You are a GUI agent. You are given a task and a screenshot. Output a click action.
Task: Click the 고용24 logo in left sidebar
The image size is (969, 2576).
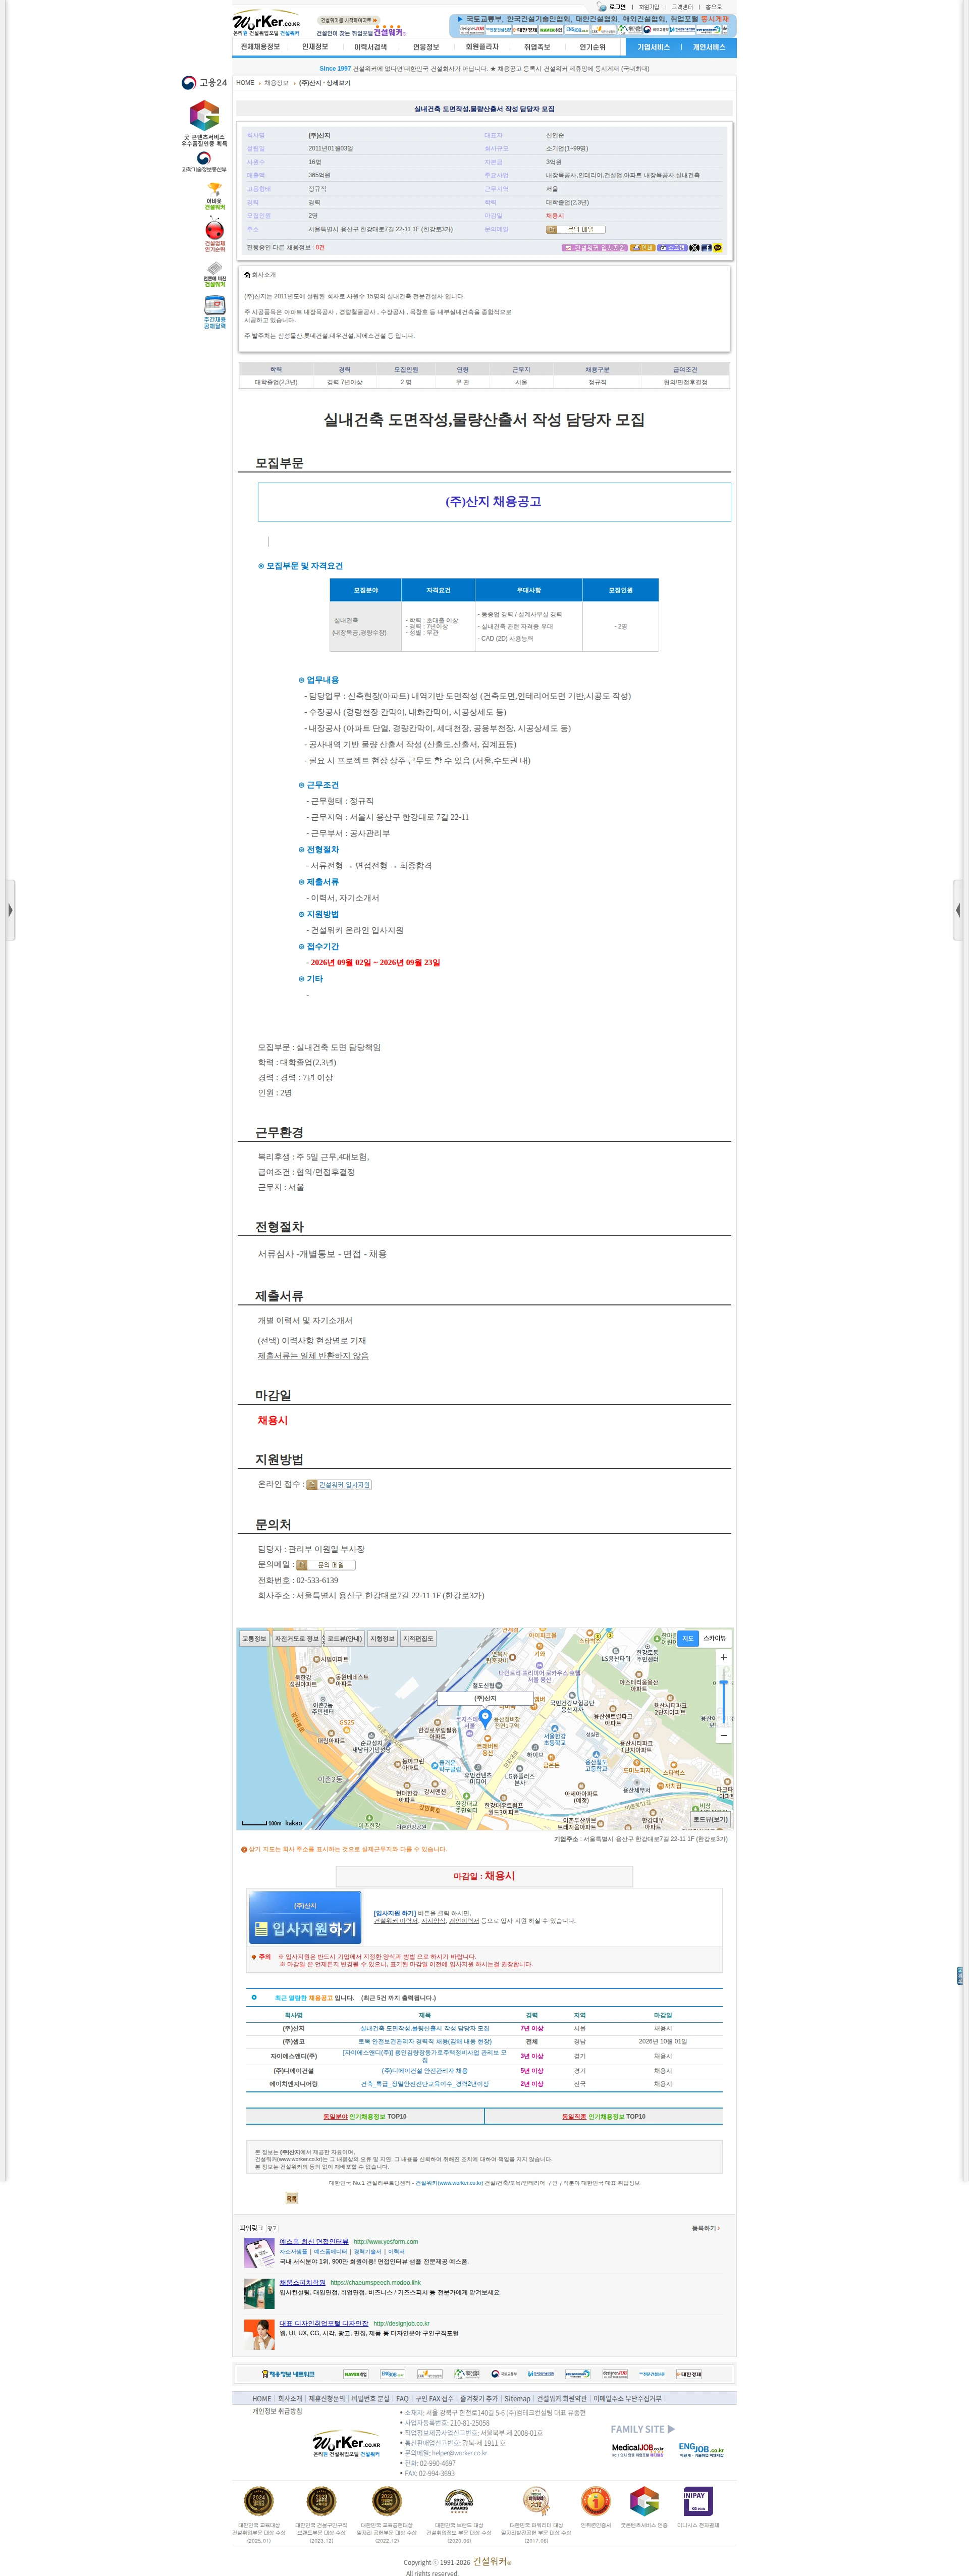[204, 83]
